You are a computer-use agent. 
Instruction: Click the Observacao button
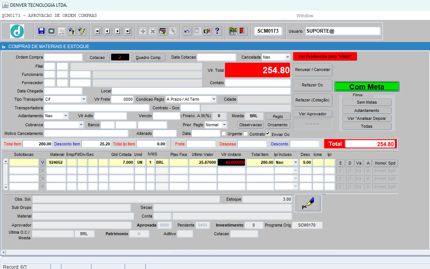pyautogui.click(x=251, y=125)
